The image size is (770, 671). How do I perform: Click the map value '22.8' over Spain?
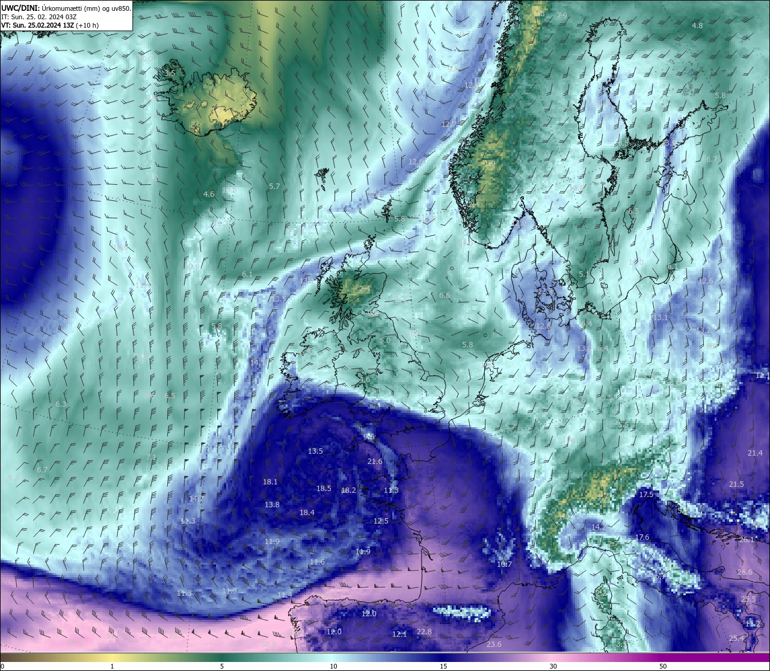pos(424,632)
